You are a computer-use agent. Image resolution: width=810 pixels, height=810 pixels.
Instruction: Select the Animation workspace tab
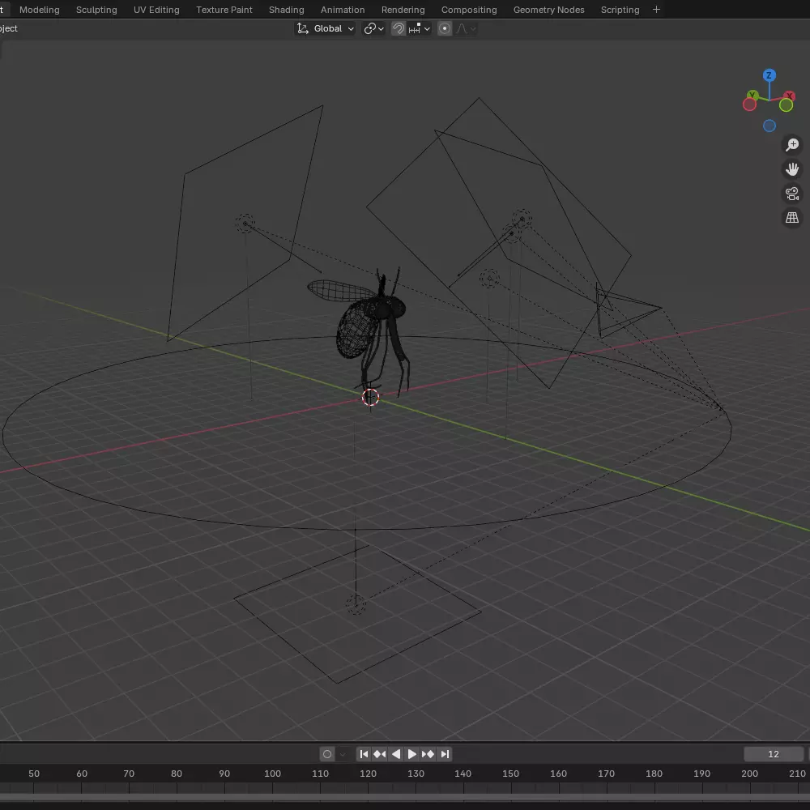(343, 10)
